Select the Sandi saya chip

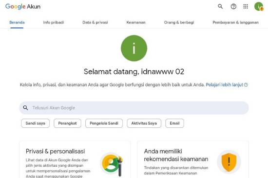[x=36, y=123]
